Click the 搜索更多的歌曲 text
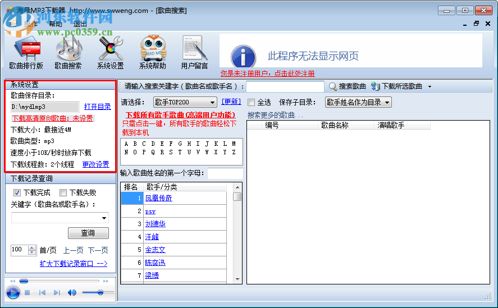 [275, 115]
